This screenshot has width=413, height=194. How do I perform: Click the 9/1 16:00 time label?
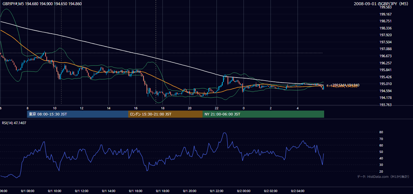(x=136, y=191)
